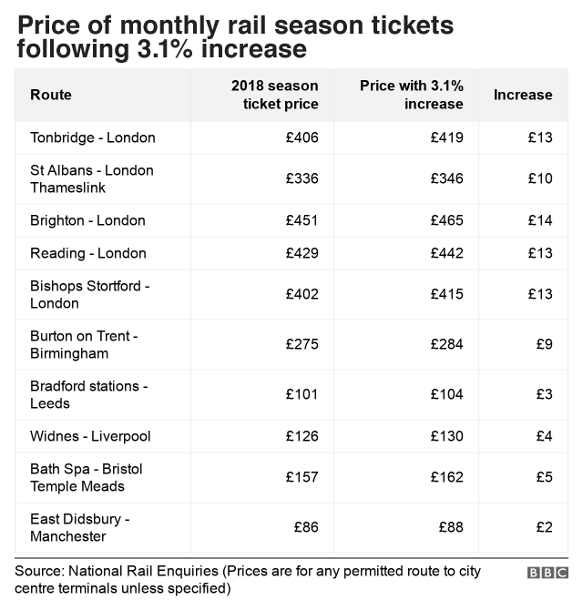The image size is (583, 610).
Task: Click the Bradford stations - Leeds route
Action: click(88, 395)
